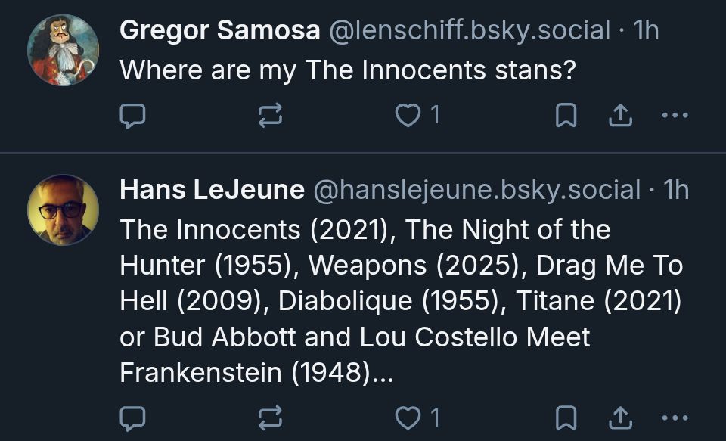Bookmark Gregor Samosa's post

point(566,115)
